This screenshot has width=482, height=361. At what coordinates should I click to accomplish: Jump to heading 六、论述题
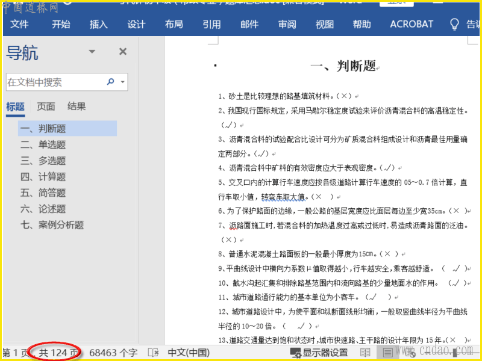43,209
